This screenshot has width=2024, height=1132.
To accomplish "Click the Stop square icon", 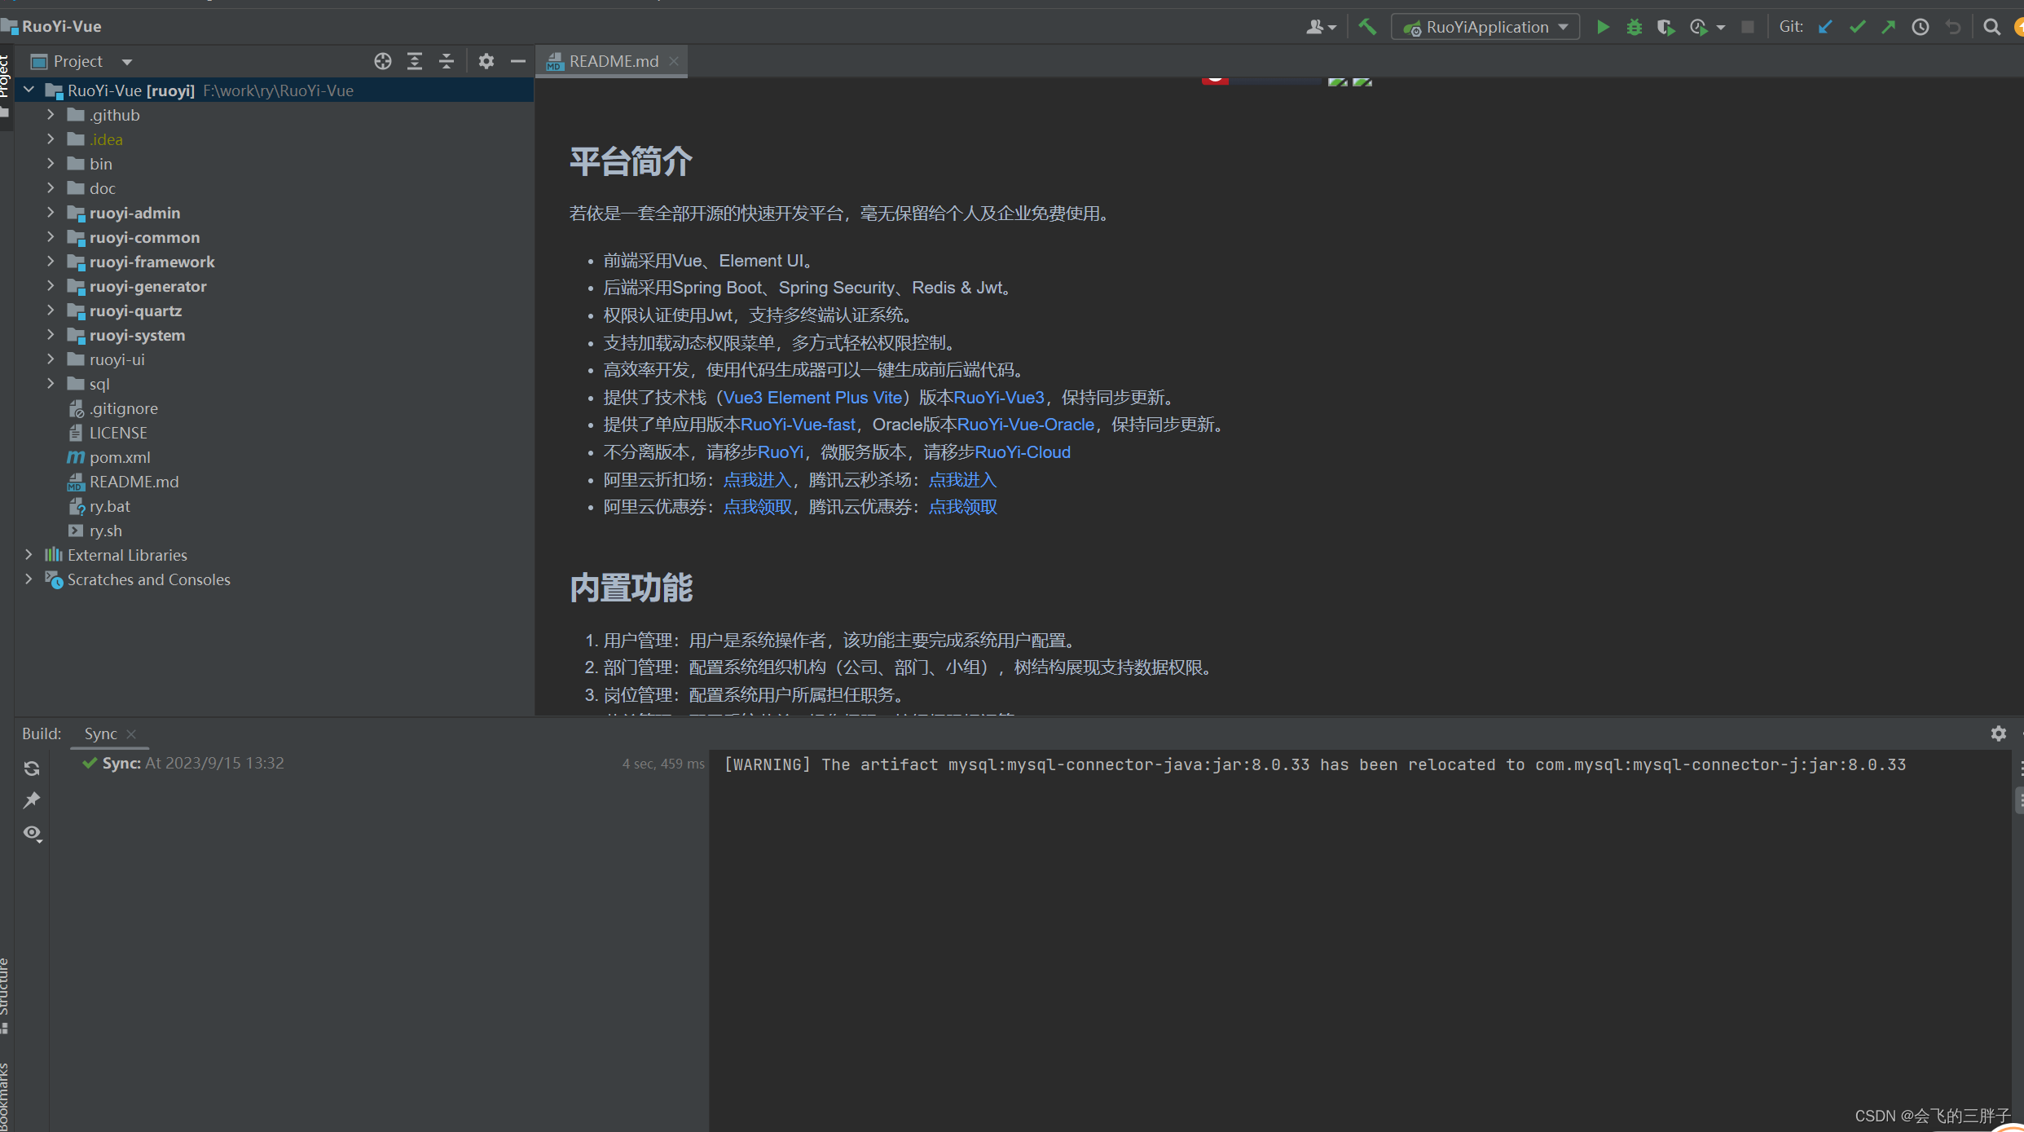I will coord(1748,27).
